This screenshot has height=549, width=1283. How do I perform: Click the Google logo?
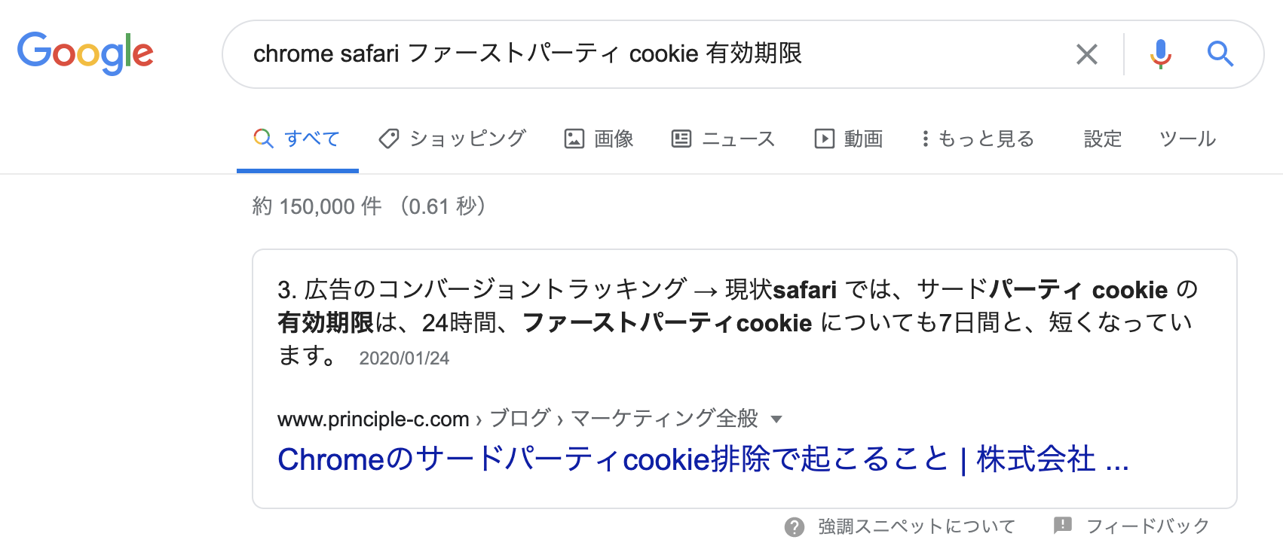click(x=85, y=53)
